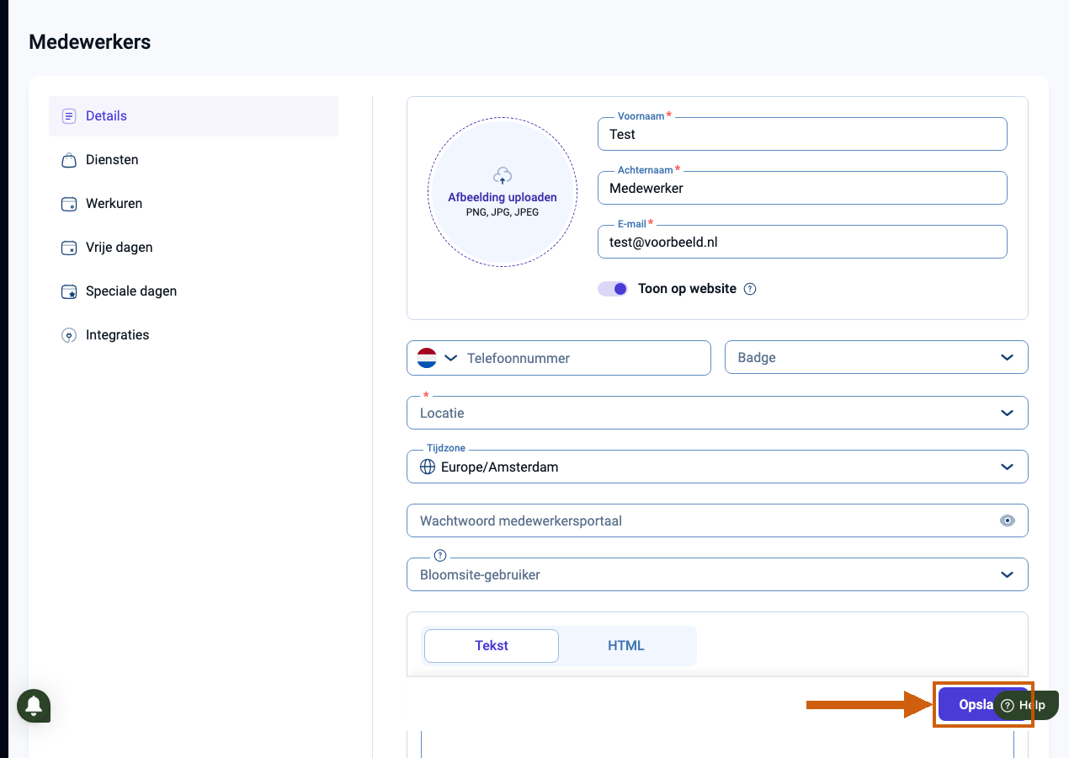Click the notification bell icon
Viewport: 1069px width, 758px height.
tap(34, 705)
